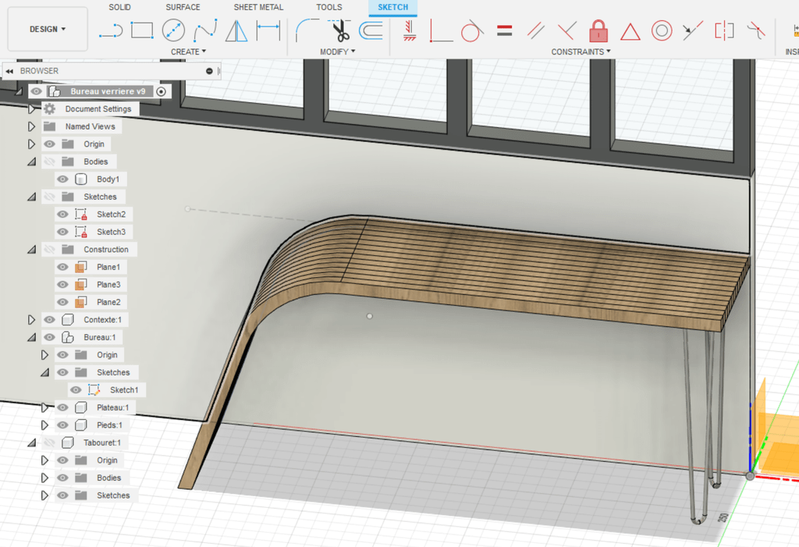Select the Mirror sketch tool
This screenshot has height=547, width=799.
coord(236,30)
